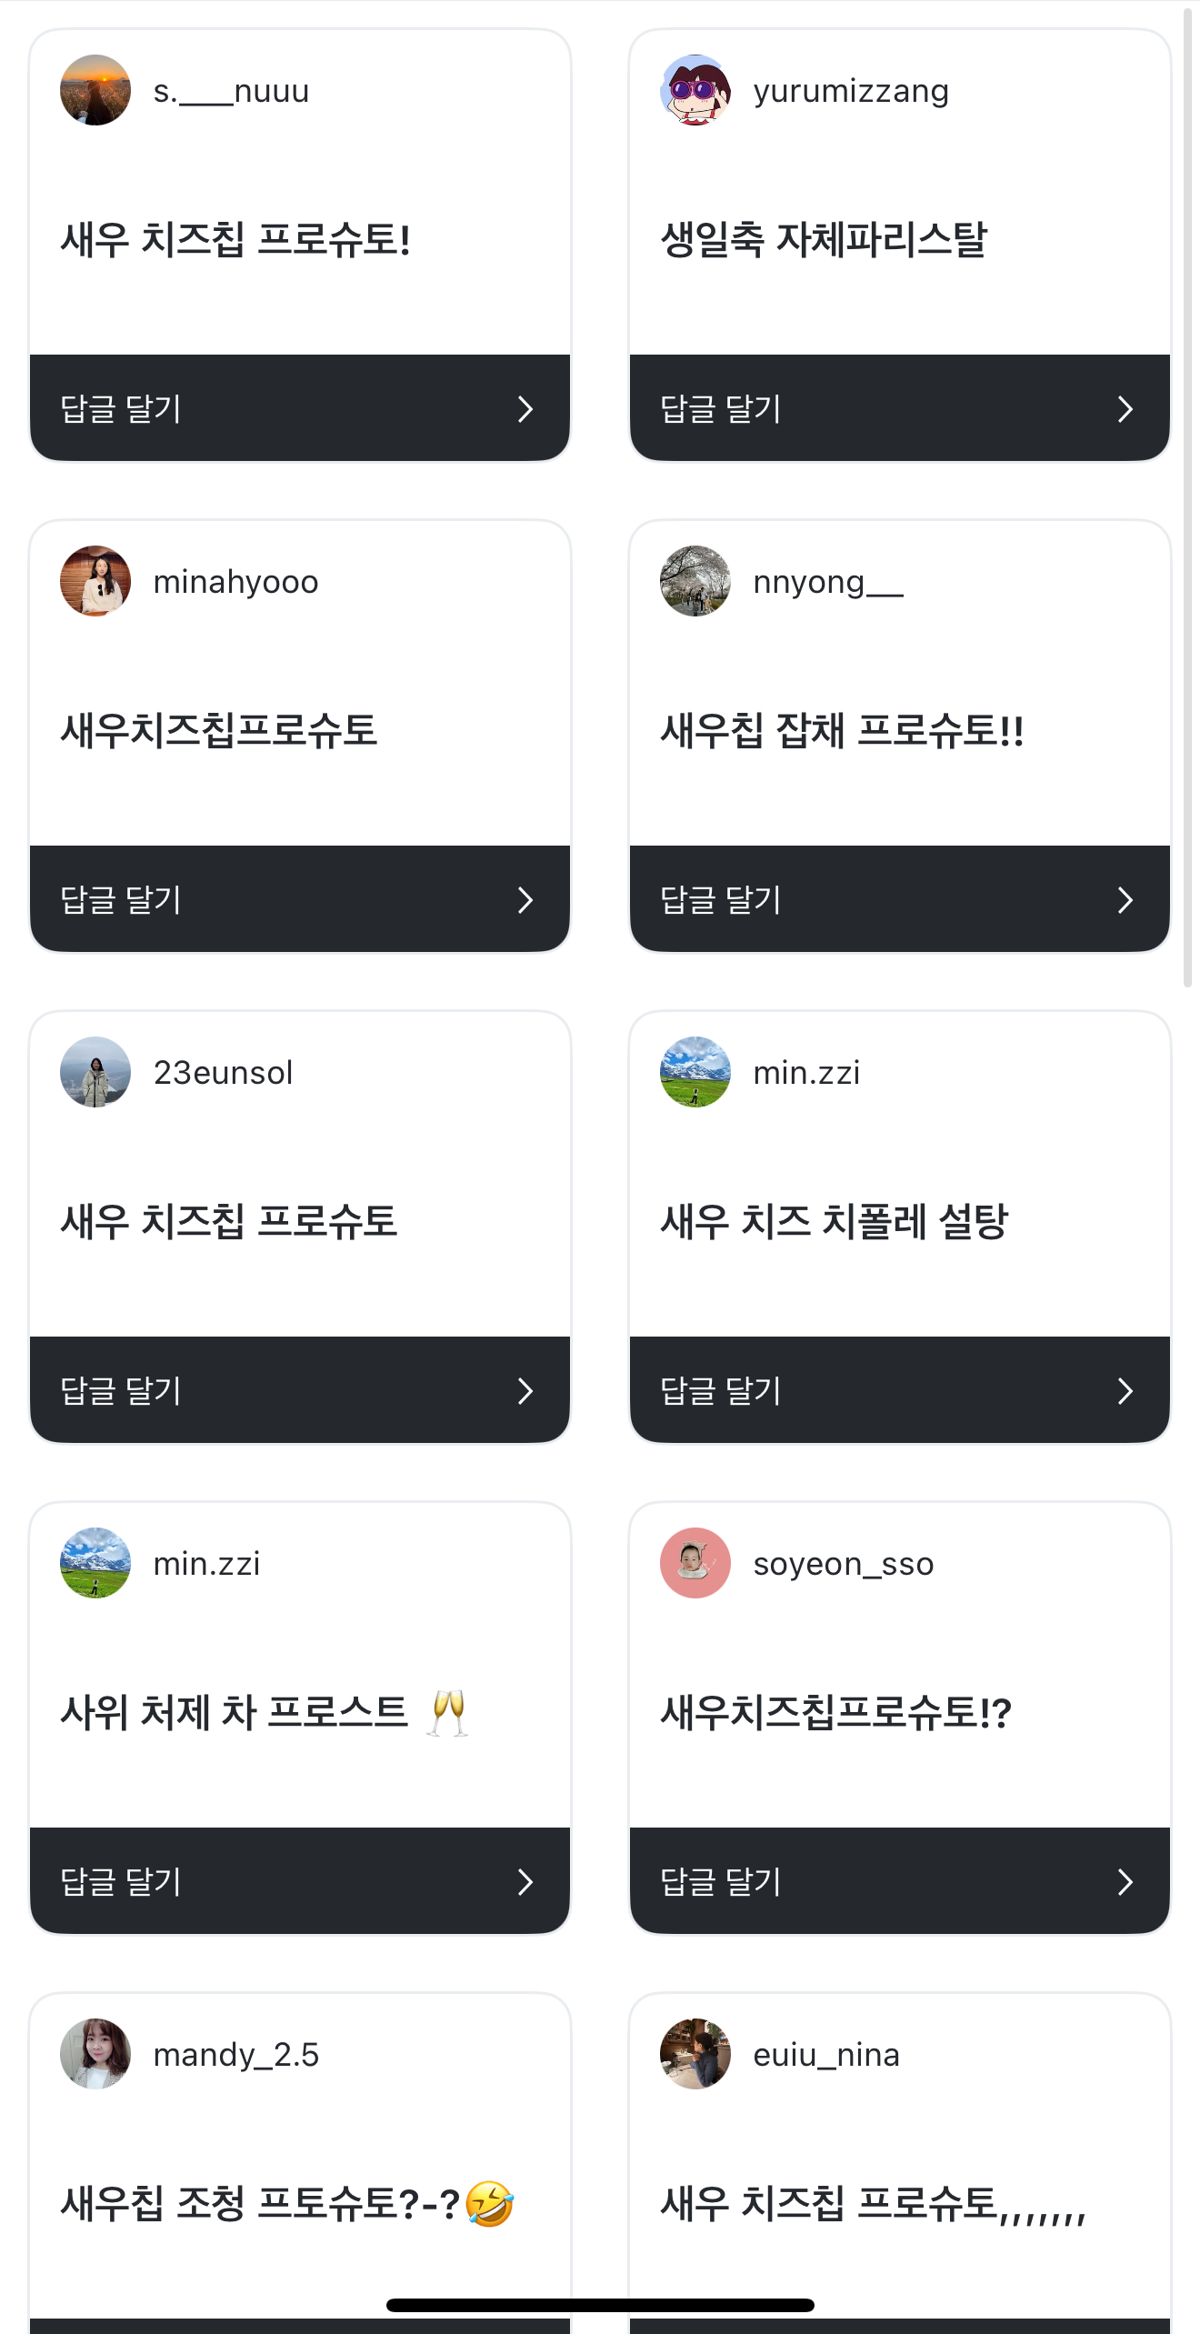Tap reply arrow on minahyooo's card
1200x2334 pixels.
click(525, 900)
